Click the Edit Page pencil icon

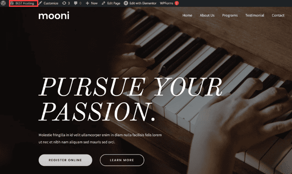[x=103, y=3]
